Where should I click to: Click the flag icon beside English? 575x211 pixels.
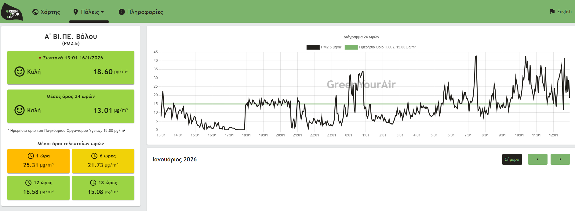pyautogui.click(x=552, y=12)
